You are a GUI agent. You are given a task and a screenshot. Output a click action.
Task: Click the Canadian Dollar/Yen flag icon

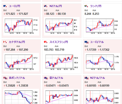coord(5,42)
